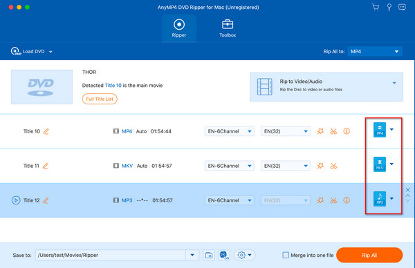Viewport: 415px width, 268px height.
Task: Expand output format arrow for Title 12
Action: pyautogui.click(x=391, y=198)
